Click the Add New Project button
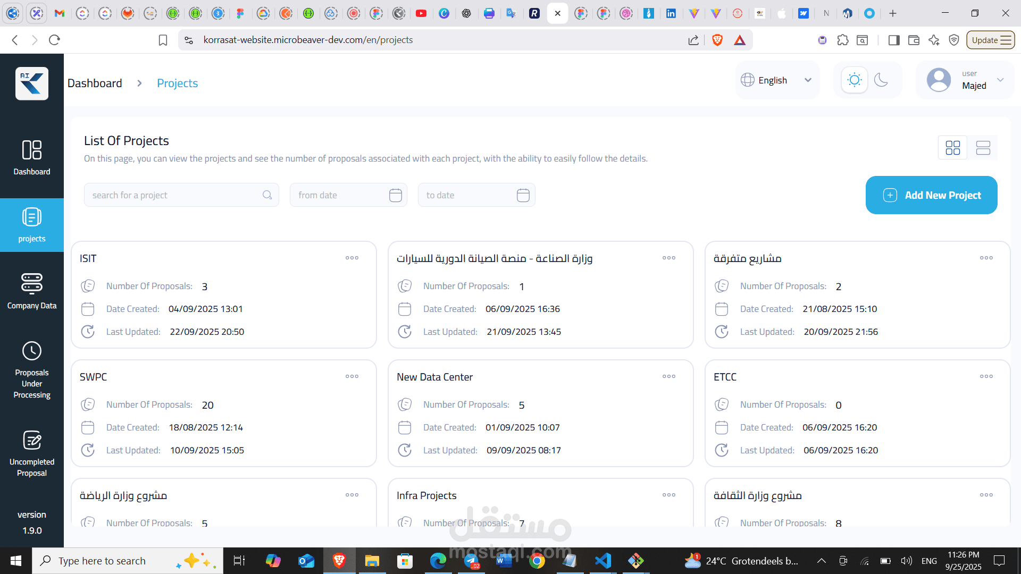Image resolution: width=1021 pixels, height=574 pixels. click(x=931, y=195)
